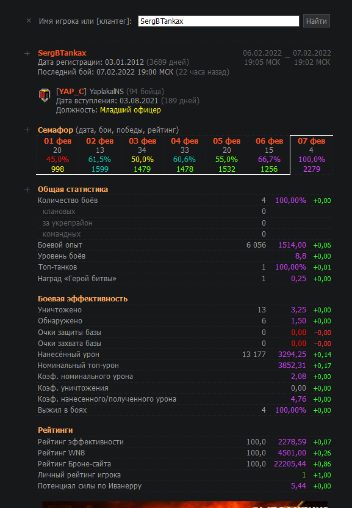Click the Боевая эффективность heading
The height and width of the screenshot is (508, 352).
pos(83,299)
